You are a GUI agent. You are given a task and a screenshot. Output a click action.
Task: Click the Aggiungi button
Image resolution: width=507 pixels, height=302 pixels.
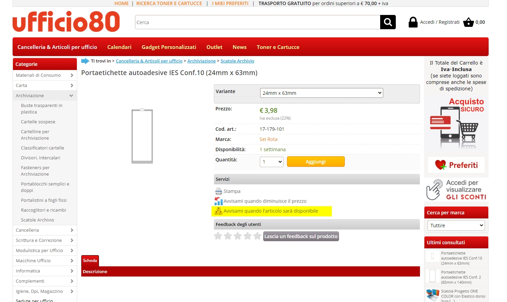(x=316, y=162)
